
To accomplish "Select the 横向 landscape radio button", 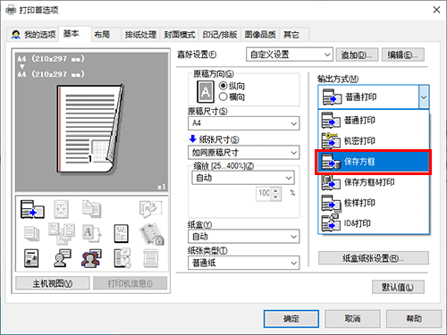I will (223, 96).
